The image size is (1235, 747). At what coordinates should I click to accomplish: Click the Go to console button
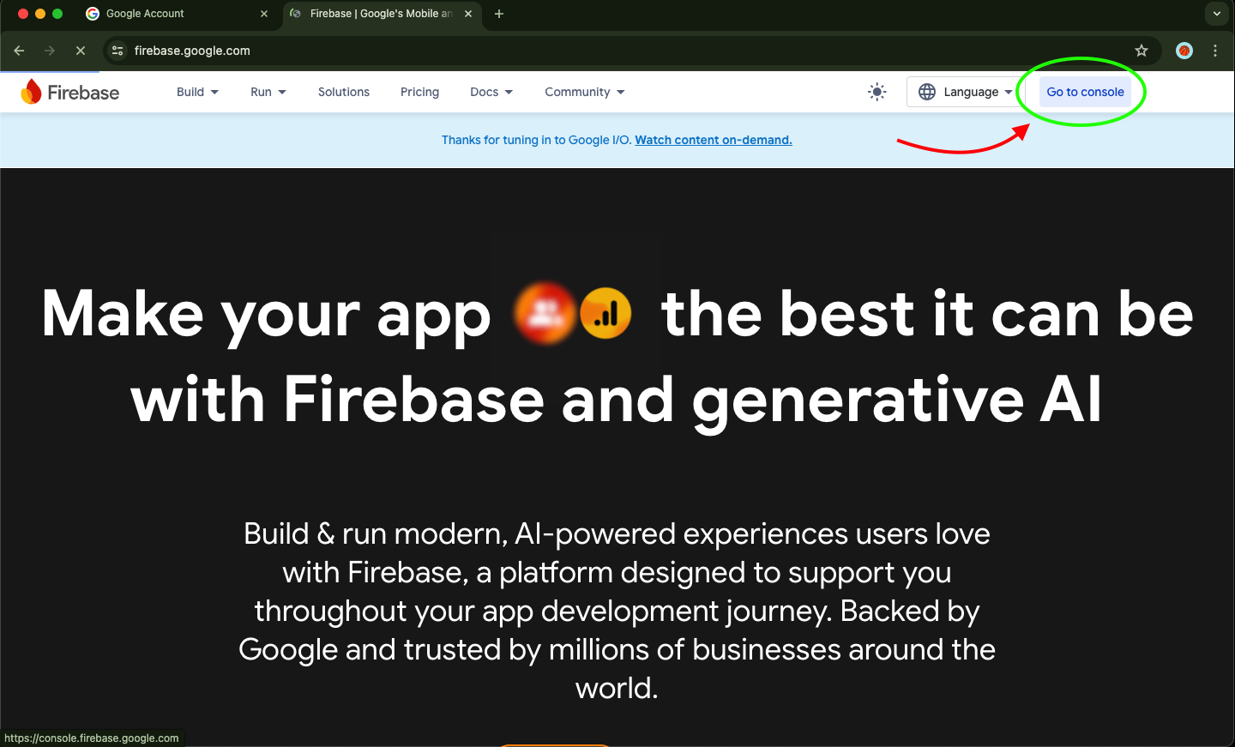(1085, 92)
